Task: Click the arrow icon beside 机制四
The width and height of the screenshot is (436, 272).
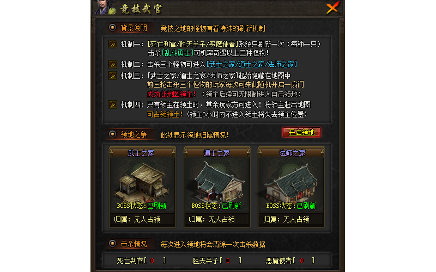Action: click(x=113, y=104)
